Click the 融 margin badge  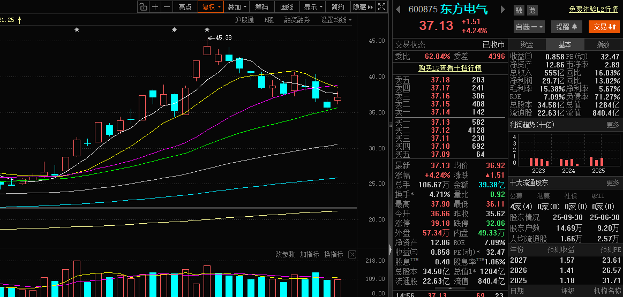pos(519,10)
